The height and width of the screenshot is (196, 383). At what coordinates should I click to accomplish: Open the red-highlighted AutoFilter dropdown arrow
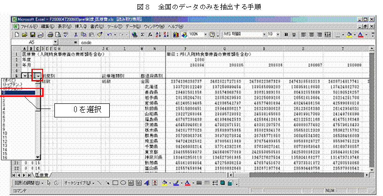(x=38, y=75)
